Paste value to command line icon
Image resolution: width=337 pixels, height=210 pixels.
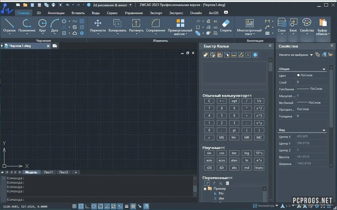pyautogui.click(x=220, y=55)
